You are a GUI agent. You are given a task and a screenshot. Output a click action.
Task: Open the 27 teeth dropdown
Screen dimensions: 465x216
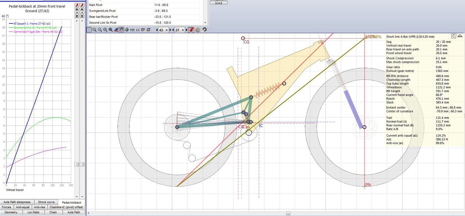click(x=183, y=30)
